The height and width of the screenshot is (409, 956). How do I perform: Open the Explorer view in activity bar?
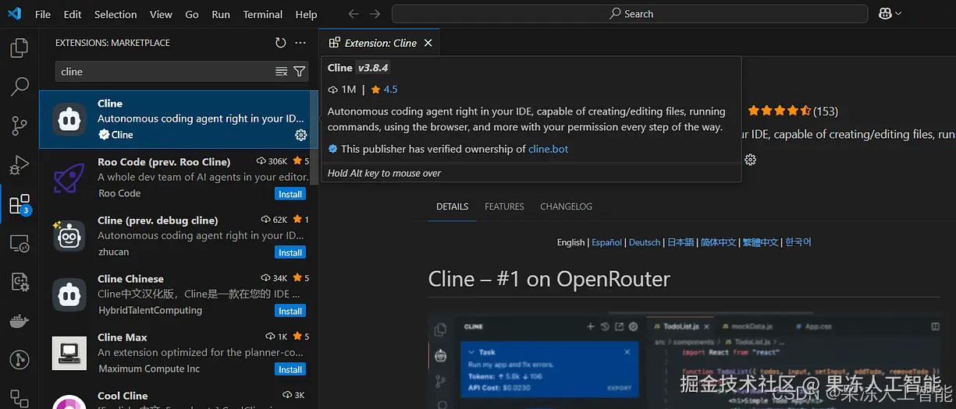[20, 48]
